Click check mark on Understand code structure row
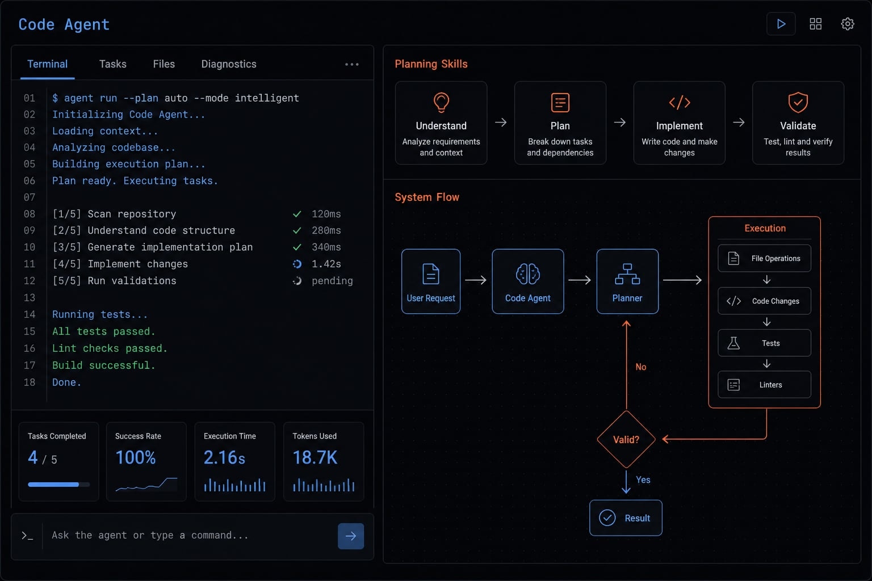 [x=297, y=230]
